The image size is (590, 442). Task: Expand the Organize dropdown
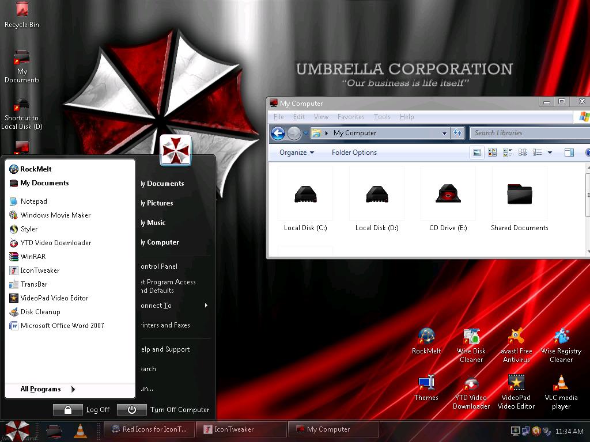(x=297, y=153)
